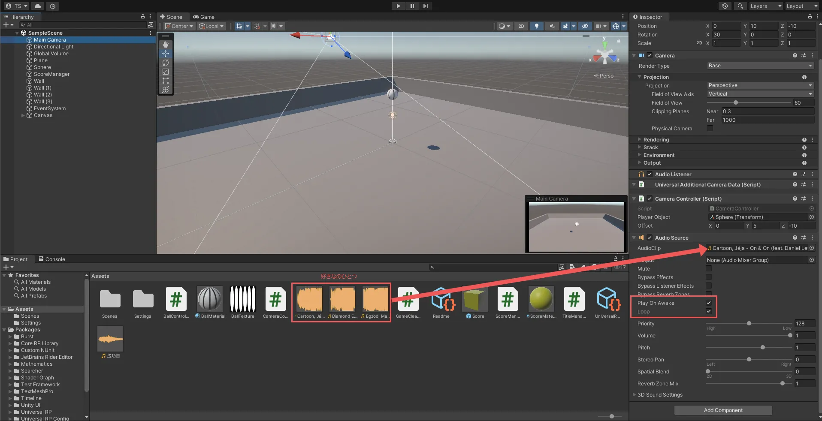
Task: Switch to the Game tab
Action: pos(204,17)
